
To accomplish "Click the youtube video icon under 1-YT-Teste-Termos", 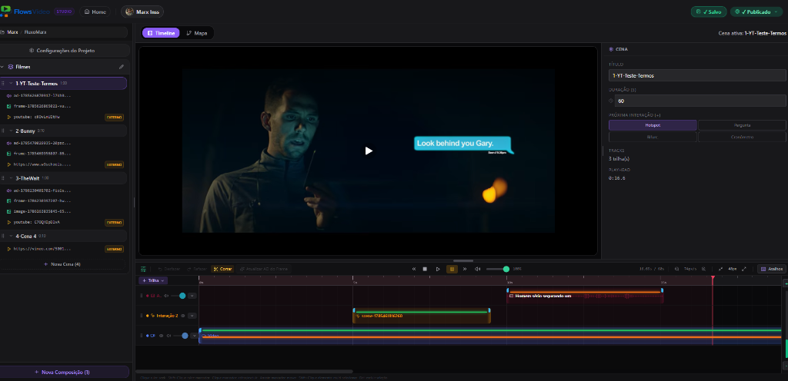I will coord(9,118).
